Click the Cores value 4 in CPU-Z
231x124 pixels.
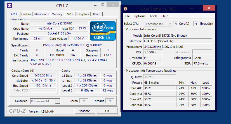coord(84,101)
